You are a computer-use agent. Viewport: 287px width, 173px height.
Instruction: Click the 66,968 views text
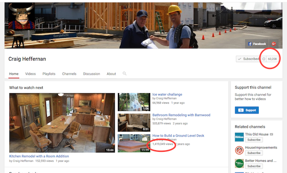161,103
